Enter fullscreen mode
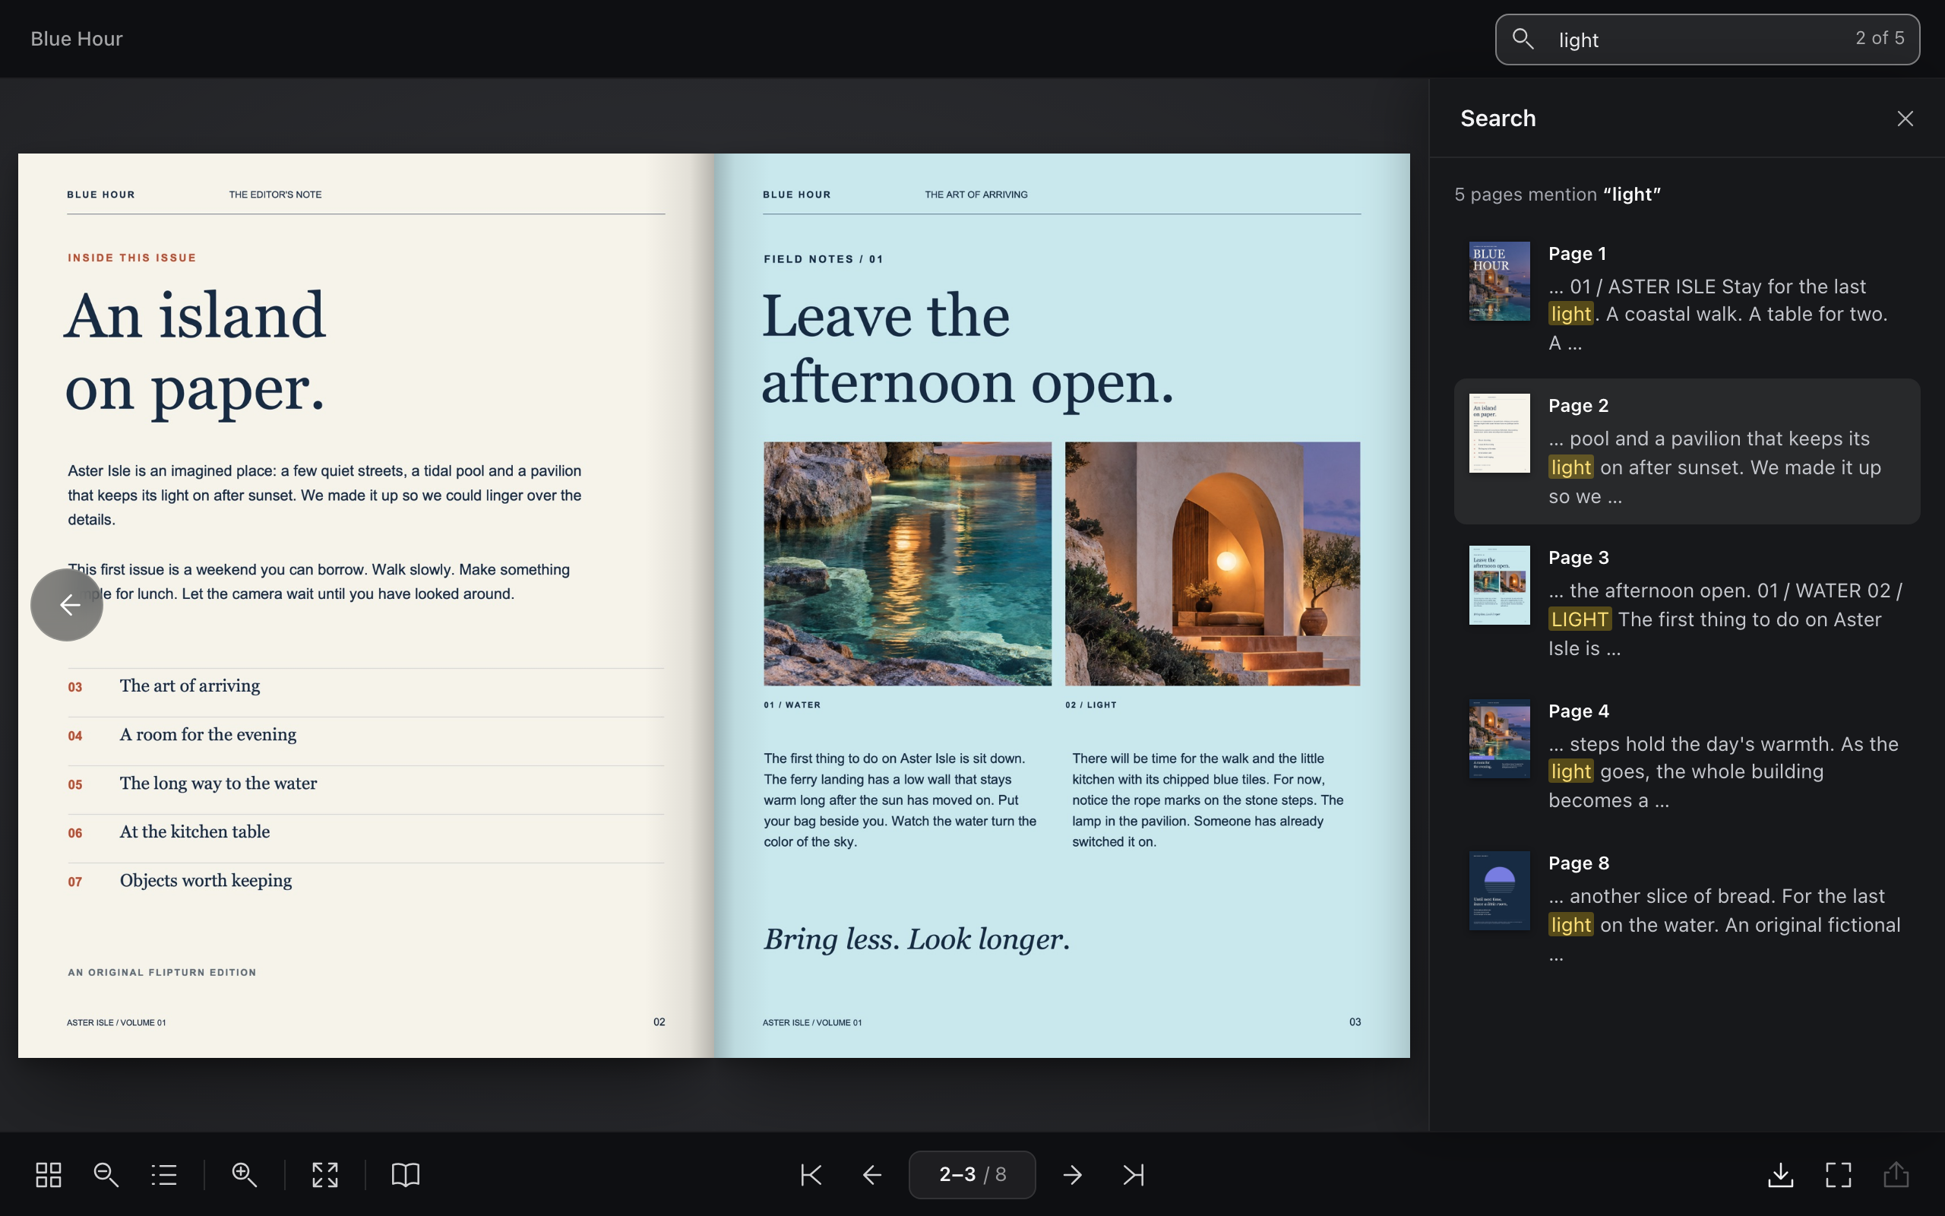This screenshot has height=1216, width=1945. [1839, 1175]
